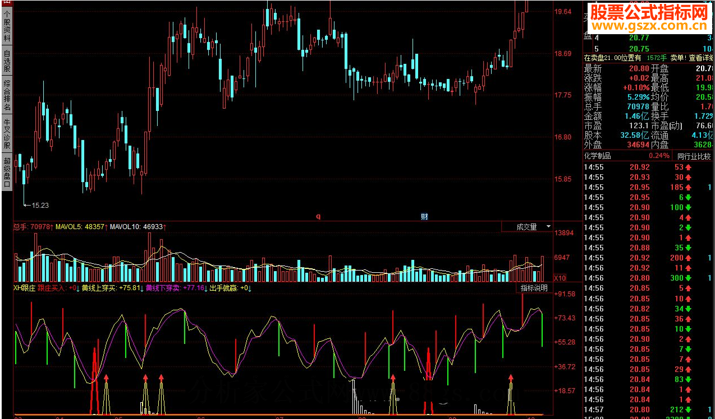Click the 19.64 price axis label
This screenshot has height=419, width=715.
pyautogui.click(x=563, y=11)
